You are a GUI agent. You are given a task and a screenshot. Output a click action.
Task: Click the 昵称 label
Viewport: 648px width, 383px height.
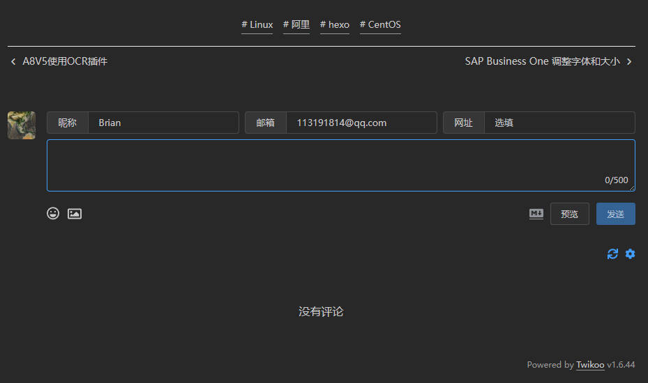pyautogui.click(x=68, y=123)
